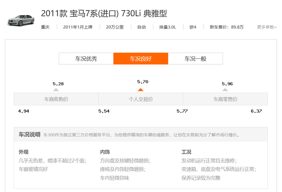Click the 20万公里 mileage value
This screenshot has height=192, width=282.
pyautogui.click(x=115, y=27)
